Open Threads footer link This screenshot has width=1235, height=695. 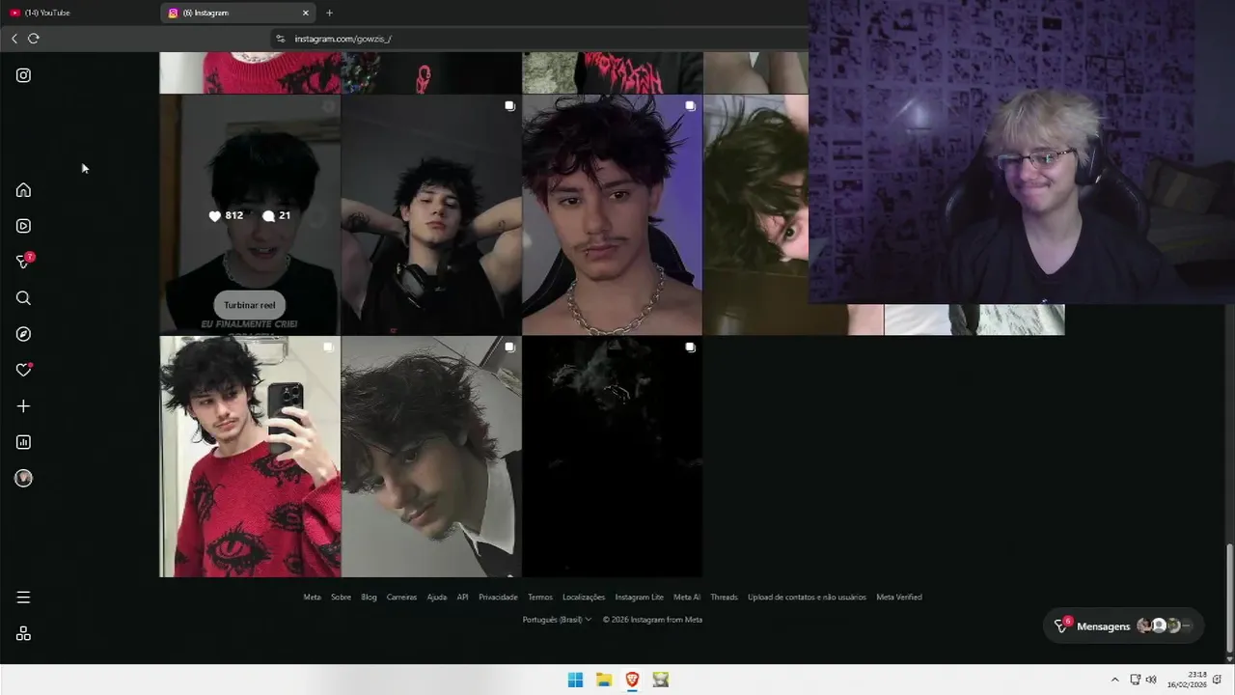pyautogui.click(x=724, y=598)
